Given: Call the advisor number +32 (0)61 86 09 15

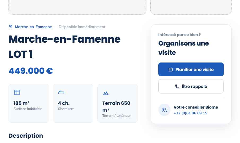Looking at the screenshot, I should (x=190, y=113).
